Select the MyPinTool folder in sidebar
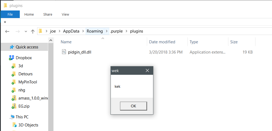Viewport: 272px width, 131px height. click(x=28, y=82)
